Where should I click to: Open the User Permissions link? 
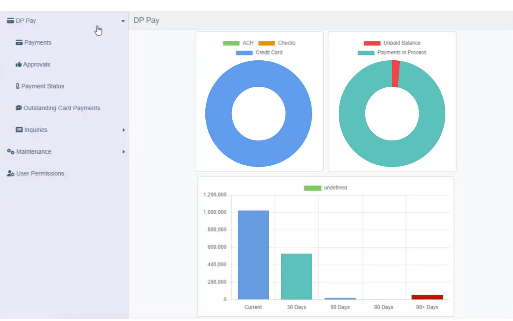coord(40,174)
